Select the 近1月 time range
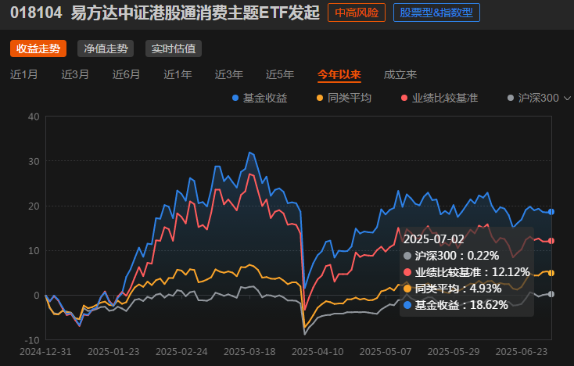 click(23, 74)
